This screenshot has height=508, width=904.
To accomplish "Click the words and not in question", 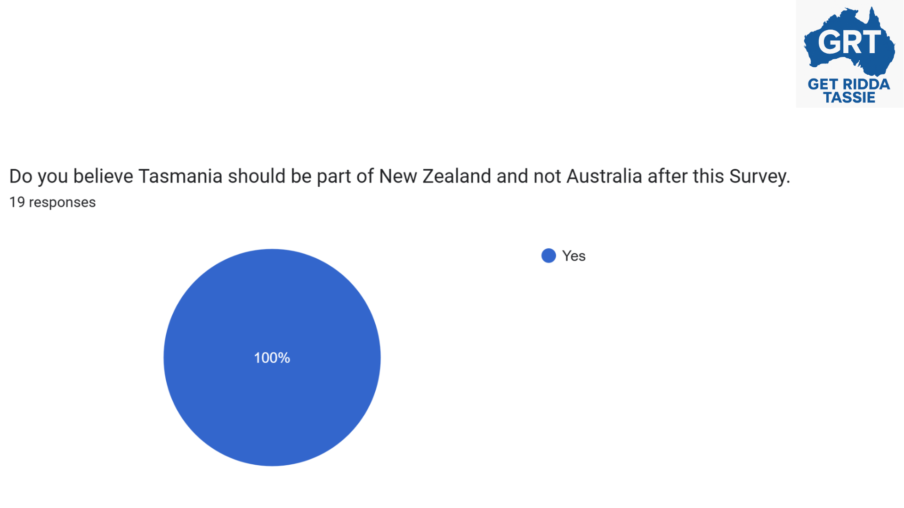I will 529,176.
